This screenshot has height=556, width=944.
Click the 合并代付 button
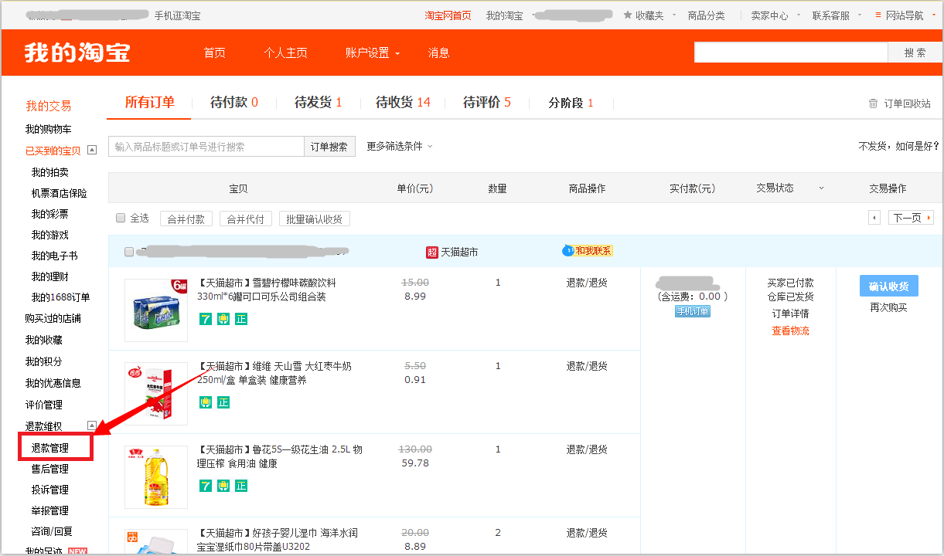[246, 219]
